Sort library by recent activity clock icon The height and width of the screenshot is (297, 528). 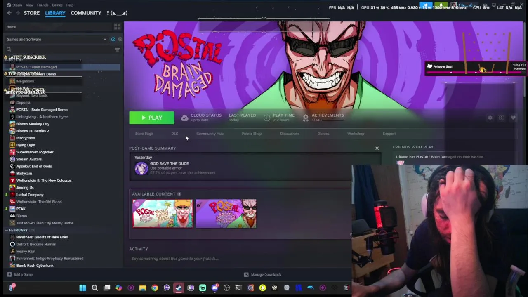tap(113, 39)
